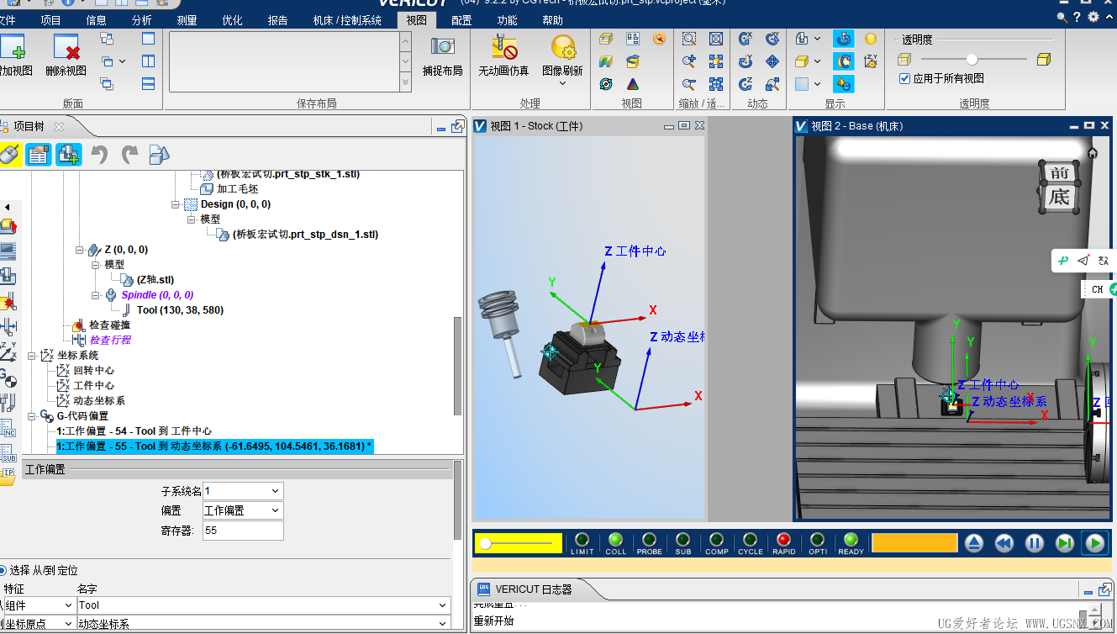Toggle the RAPID status indicator light
The width and height of the screenshot is (1117, 634).
[783, 539]
